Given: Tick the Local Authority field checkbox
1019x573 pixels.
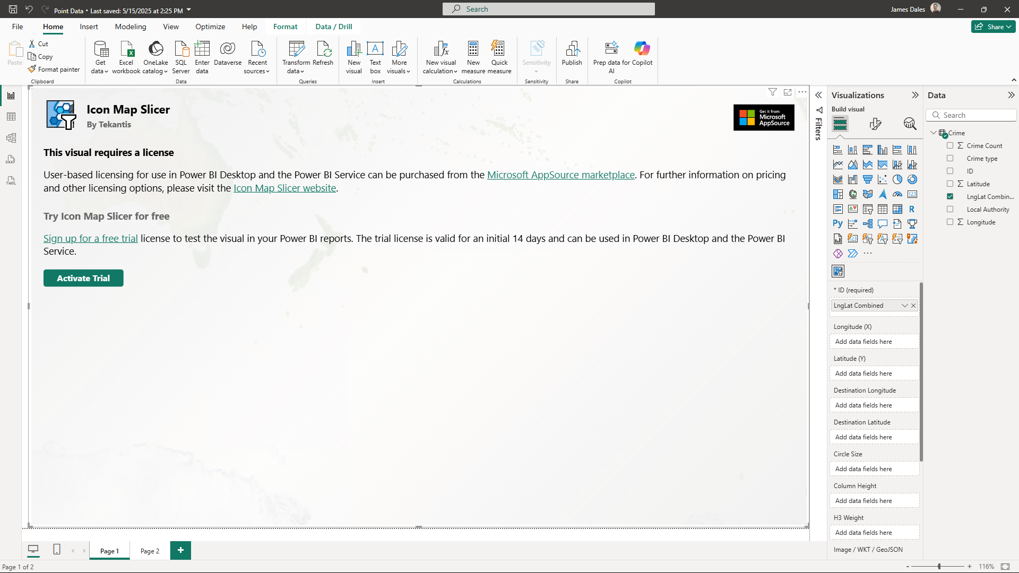Looking at the screenshot, I should click(x=950, y=209).
